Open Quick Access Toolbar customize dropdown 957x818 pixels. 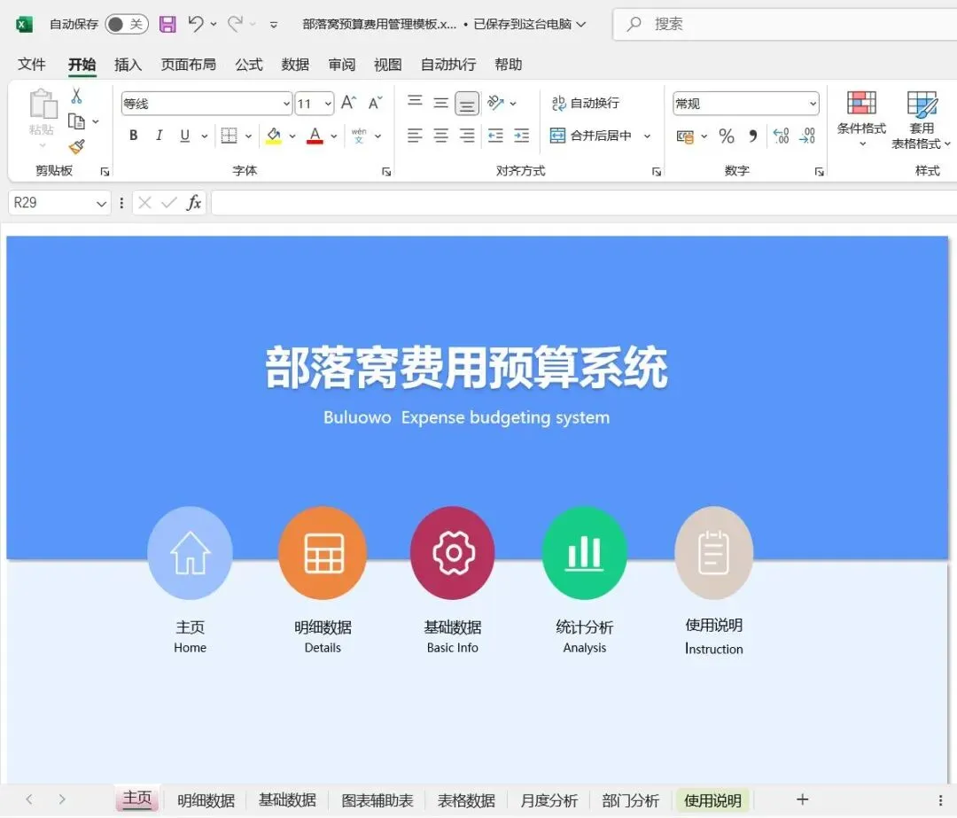(274, 25)
